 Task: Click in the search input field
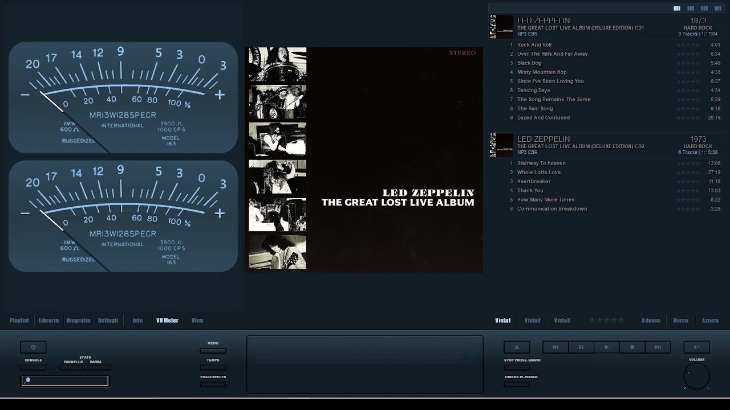tap(65, 381)
